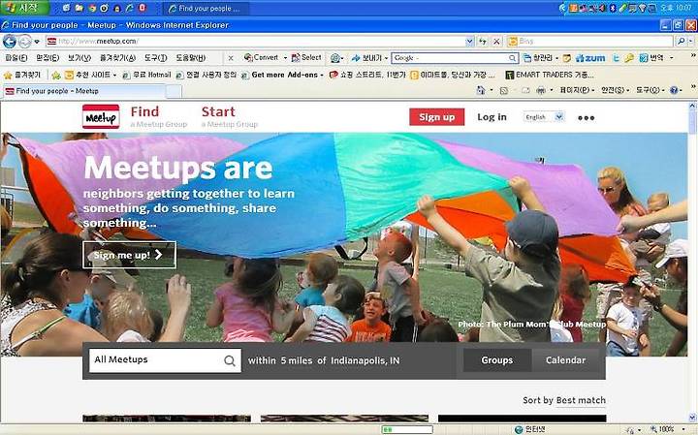Click the Select toolbar button

306,58
